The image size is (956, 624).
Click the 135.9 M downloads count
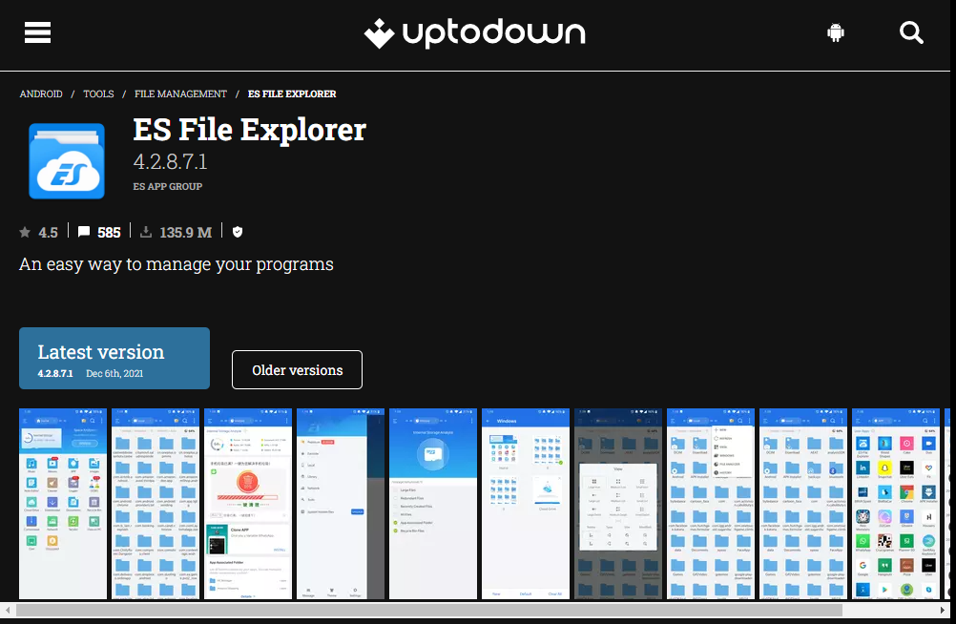pyautogui.click(x=186, y=233)
